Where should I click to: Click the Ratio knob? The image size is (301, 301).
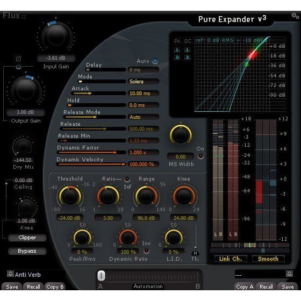[x=108, y=196]
